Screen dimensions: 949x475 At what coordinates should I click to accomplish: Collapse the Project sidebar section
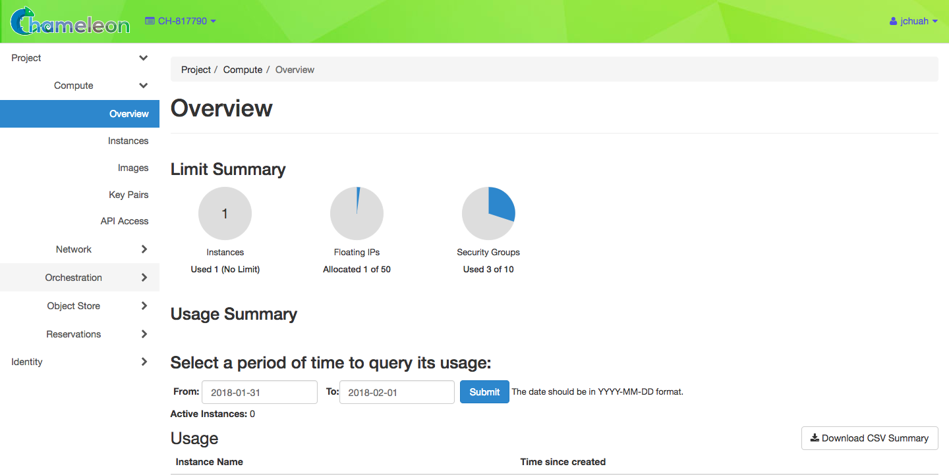pyautogui.click(x=79, y=58)
